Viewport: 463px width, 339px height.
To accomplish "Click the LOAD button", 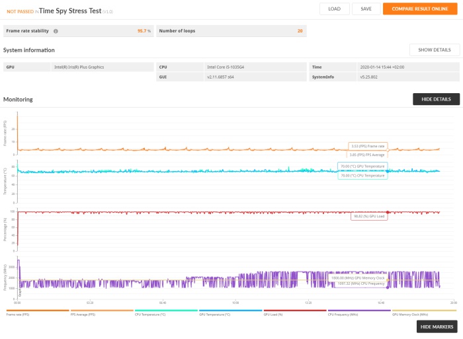I will 334,9.
